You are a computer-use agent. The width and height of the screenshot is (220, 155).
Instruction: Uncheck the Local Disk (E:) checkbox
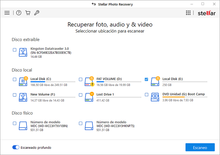[147, 79]
